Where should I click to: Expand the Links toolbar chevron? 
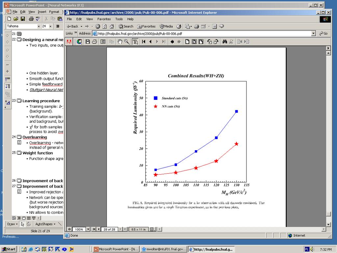pos(76,33)
